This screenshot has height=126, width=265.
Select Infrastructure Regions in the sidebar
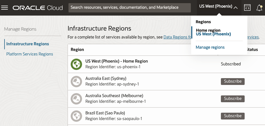click(27, 44)
